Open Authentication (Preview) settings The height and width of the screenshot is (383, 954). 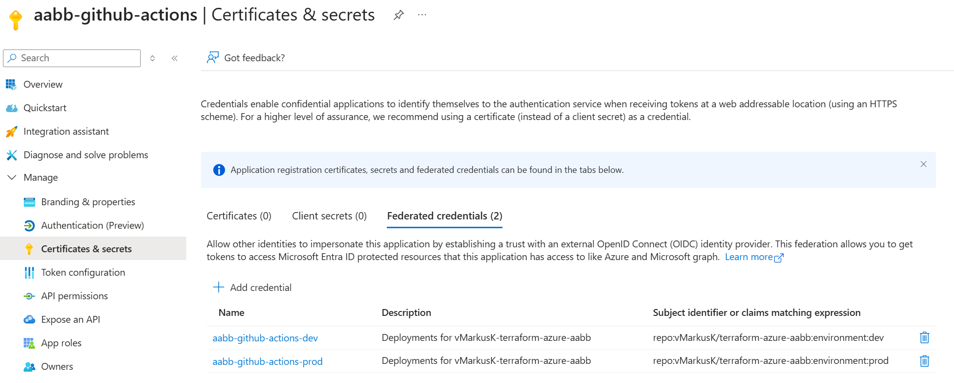(x=93, y=225)
